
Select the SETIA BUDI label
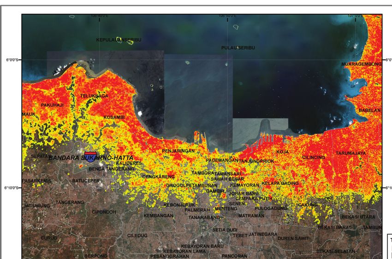[x=225, y=230]
